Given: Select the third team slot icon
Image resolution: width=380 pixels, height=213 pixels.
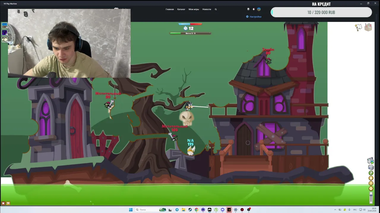Looking at the screenshot, I should pos(4,39).
